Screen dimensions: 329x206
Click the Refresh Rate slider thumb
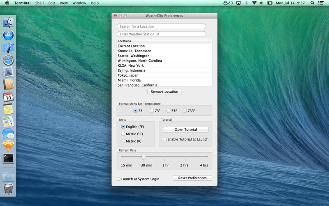[x=144, y=157]
